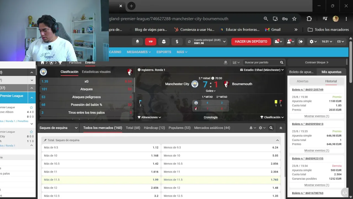
Task: Click Contraer bloque button
Action: point(317,62)
